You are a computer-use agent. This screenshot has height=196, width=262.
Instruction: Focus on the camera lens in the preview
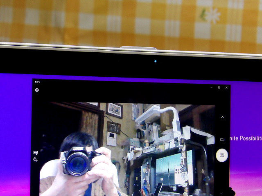click(77, 165)
